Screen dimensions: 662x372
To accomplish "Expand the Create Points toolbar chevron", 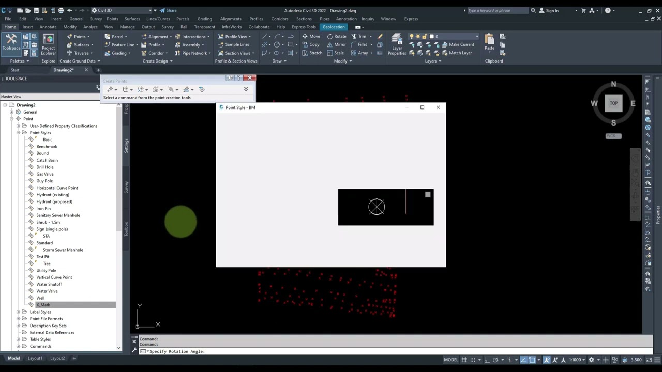I will pyautogui.click(x=246, y=89).
